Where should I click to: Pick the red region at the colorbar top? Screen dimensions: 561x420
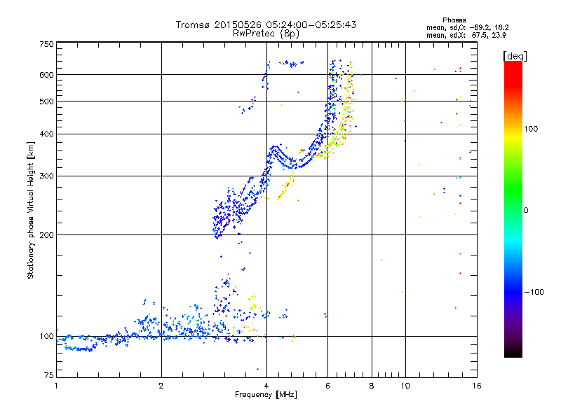coord(513,69)
